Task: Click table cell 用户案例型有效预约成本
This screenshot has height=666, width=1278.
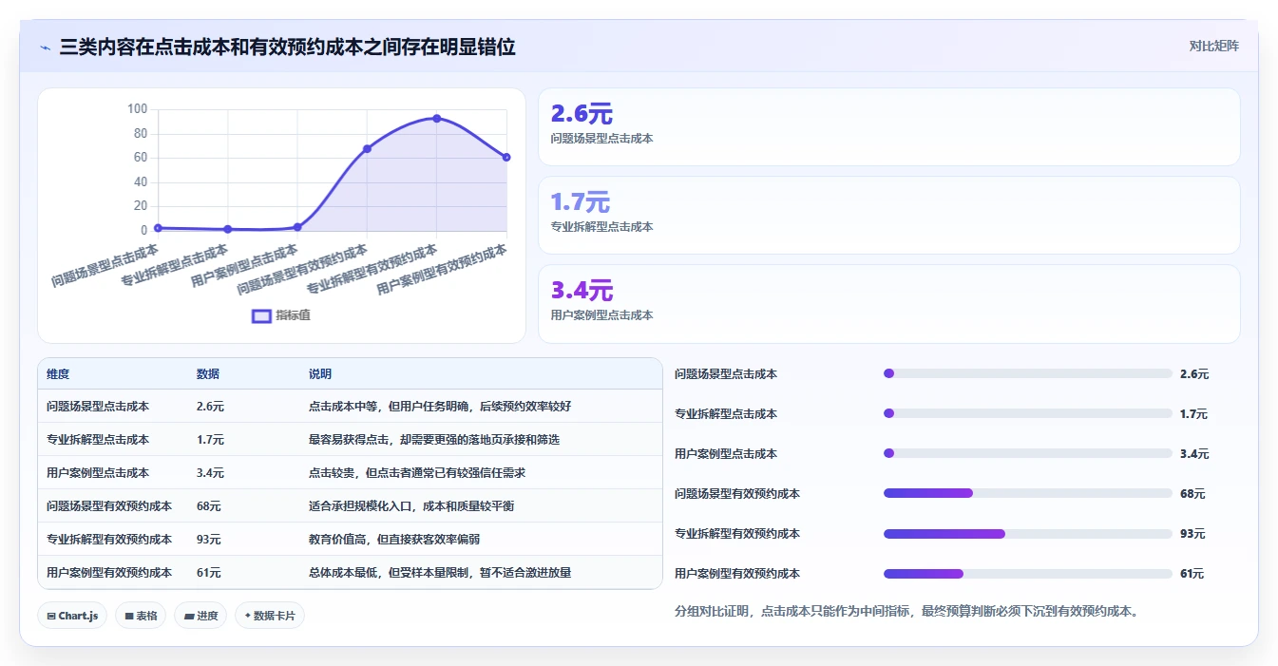Action: (109, 573)
